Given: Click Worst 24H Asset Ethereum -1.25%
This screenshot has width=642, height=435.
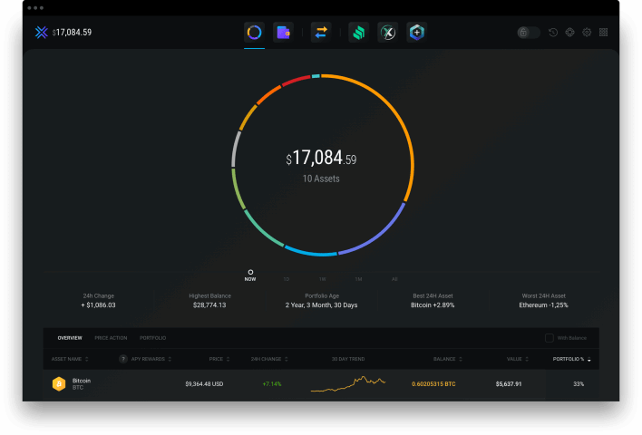Looking at the screenshot, I should coord(544,304).
